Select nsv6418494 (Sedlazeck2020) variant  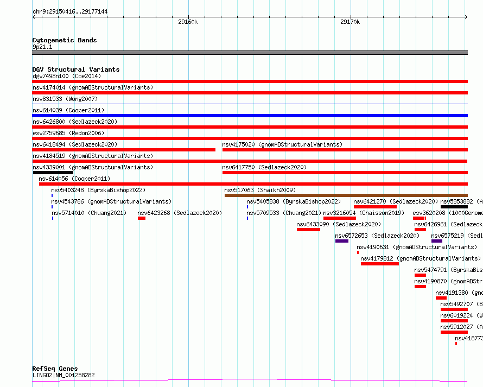75,144
